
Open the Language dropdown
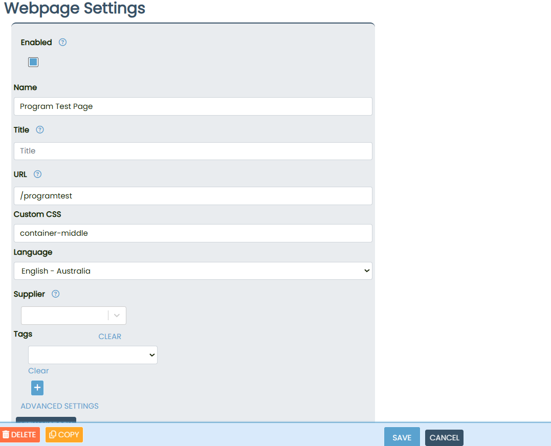[193, 271]
